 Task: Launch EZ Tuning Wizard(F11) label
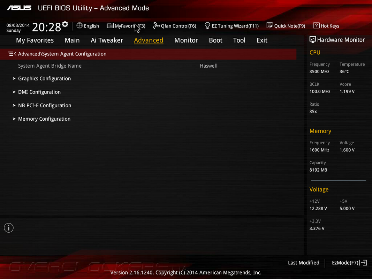coord(235,26)
